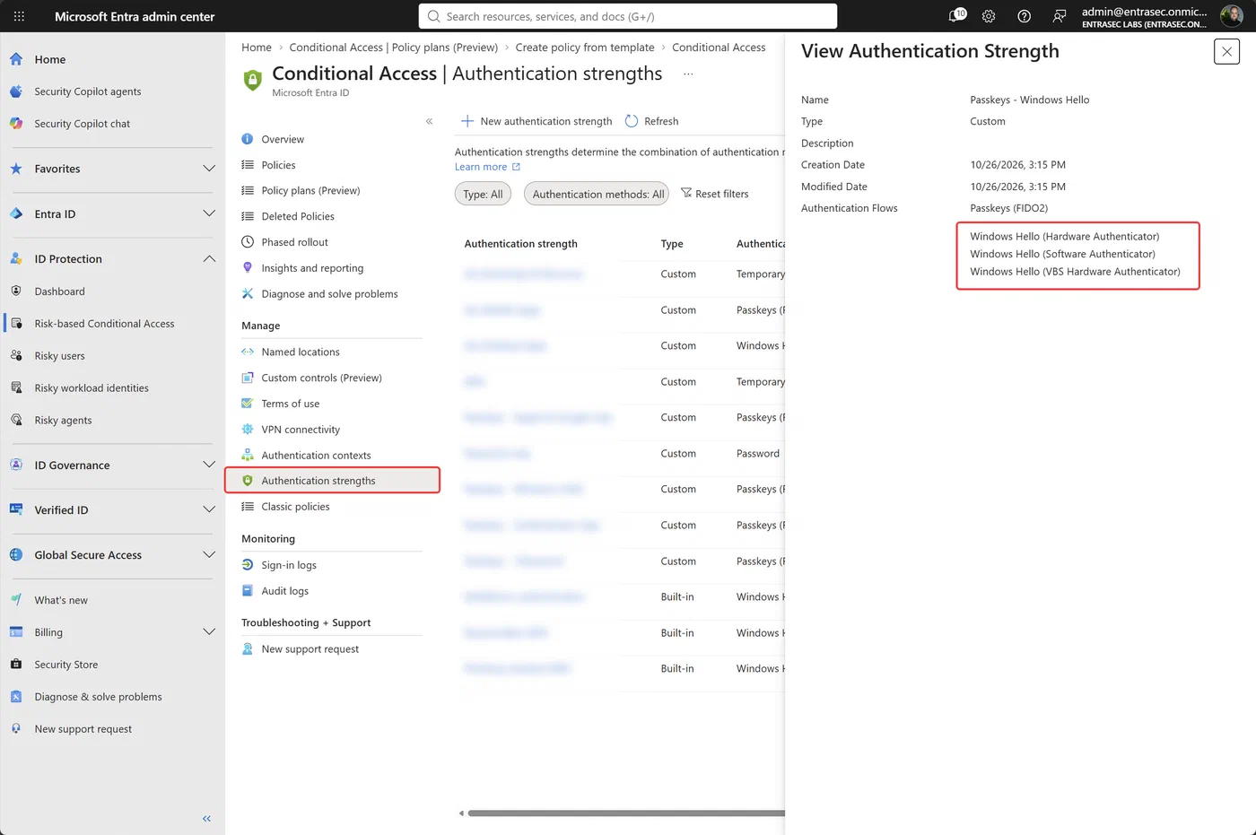1256x835 pixels.
Task: Click the admin account avatar
Action: pos(1231,16)
